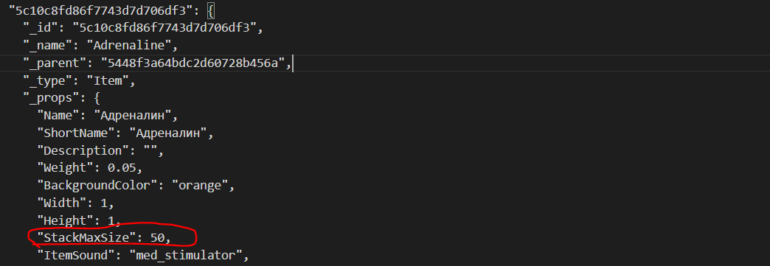Click the "ShortName" key
The image size is (770, 266).
point(79,133)
